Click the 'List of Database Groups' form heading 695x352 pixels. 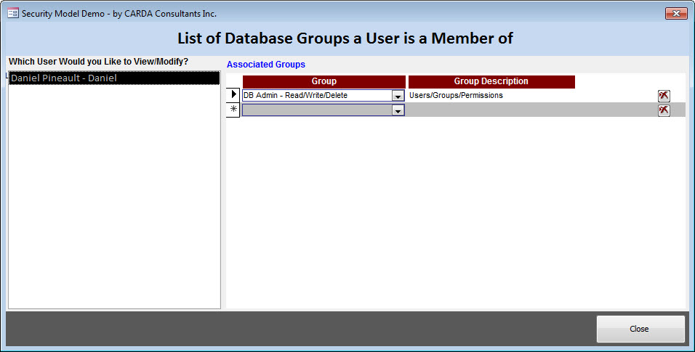345,38
